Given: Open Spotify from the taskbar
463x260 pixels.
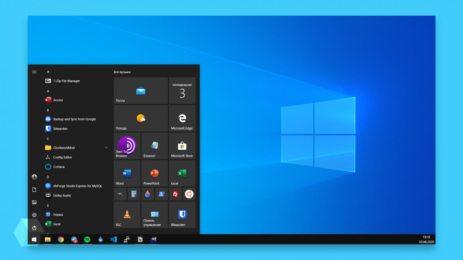Looking at the screenshot, I should point(87,239).
